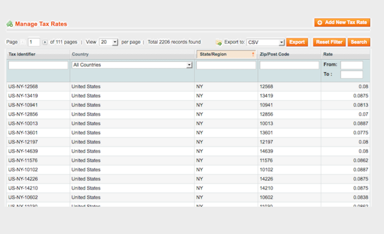Image resolution: width=384 pixels, height=234 pixels.
Task: Click the Export button
Action: [x=297, y=42]
